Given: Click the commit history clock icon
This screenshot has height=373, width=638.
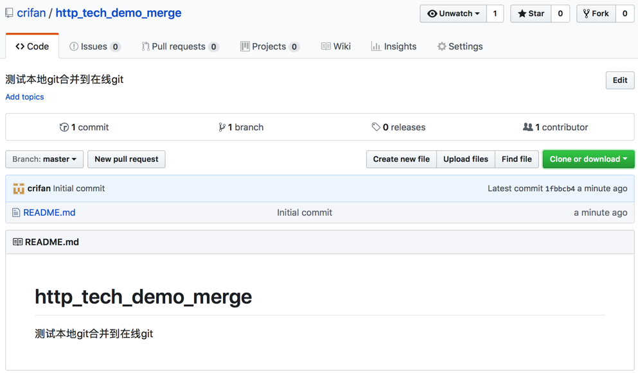Looking at the screenshot, I should [x=64, y=127].
